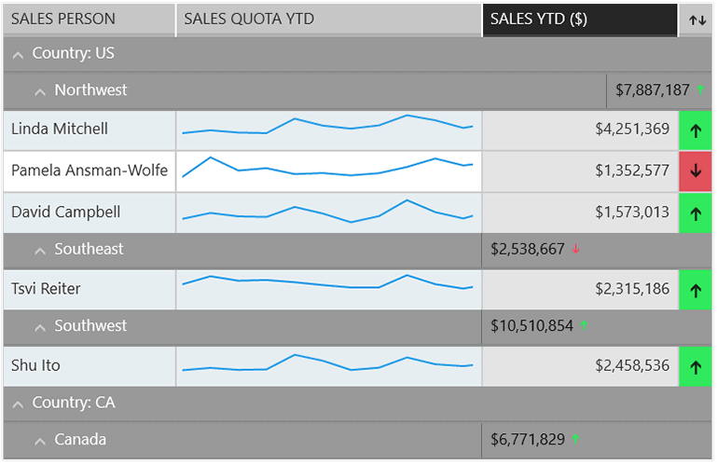Screen dimensions: 718x465
Task: Collapse the Country: CA group
Action: [18, 403]
